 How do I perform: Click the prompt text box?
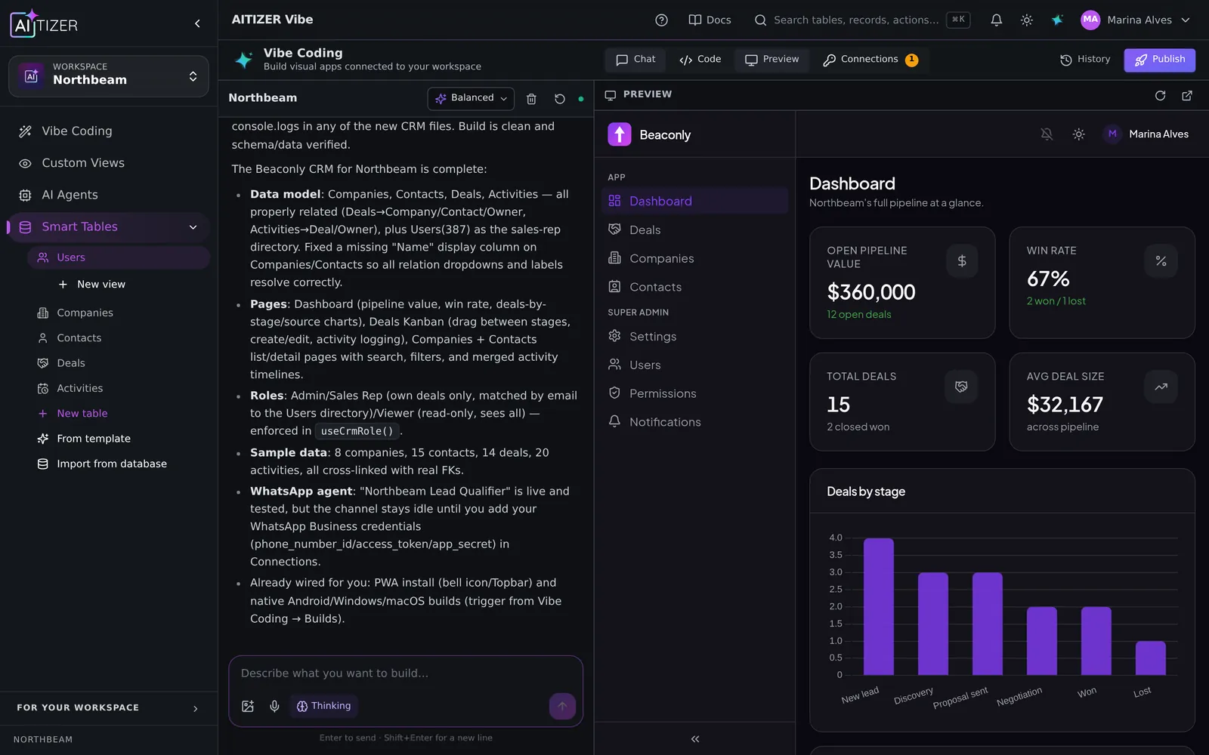406,673
